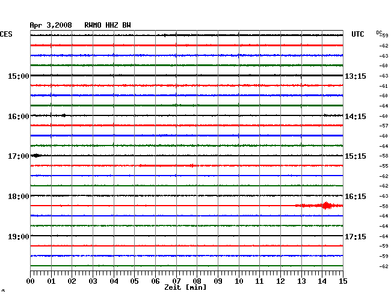Viewport: 391px width, 297px height.
Task: Click the black signal blob on the 16:00 trace
Action: [x=64, y=115]
